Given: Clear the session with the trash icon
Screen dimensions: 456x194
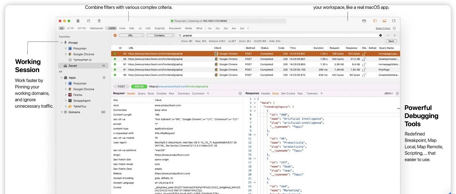Looking at the screenshot, I should click(99, 21).
